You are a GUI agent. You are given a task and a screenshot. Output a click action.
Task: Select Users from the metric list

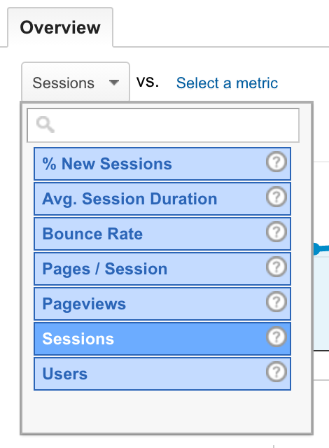point(162,374)
